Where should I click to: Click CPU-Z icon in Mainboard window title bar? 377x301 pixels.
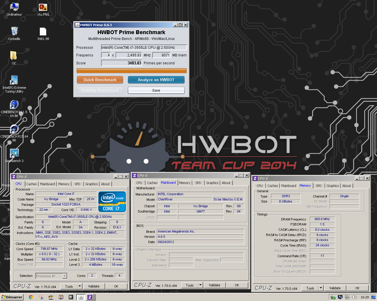[x=135, y=175]
